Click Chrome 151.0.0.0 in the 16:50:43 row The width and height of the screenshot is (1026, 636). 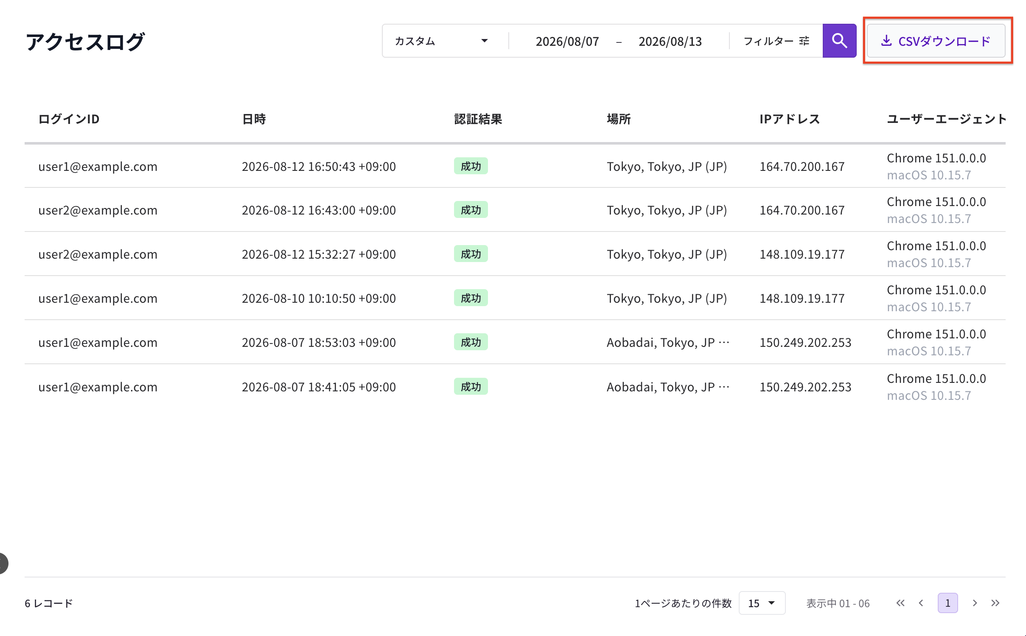pyautogui.click(x=936, y=158)
